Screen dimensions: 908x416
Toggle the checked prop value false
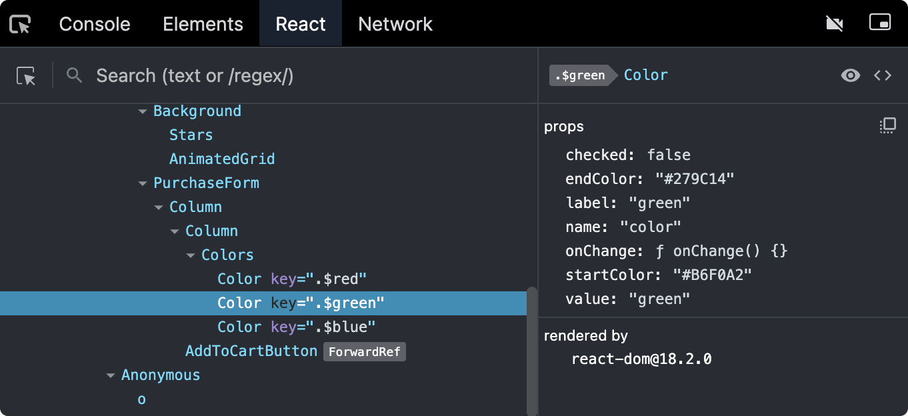(x=669, y=155)
